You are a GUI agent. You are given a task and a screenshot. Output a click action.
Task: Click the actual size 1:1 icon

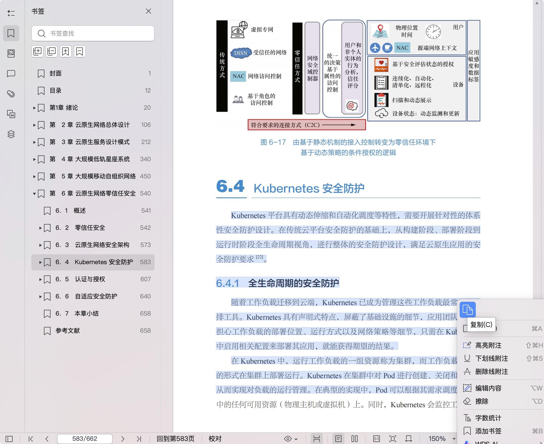[x=376, y=439]
